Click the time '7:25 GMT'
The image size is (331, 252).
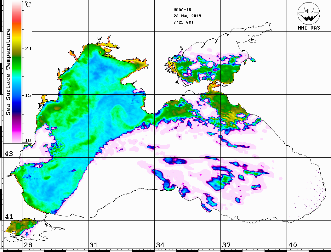(183, 22)
